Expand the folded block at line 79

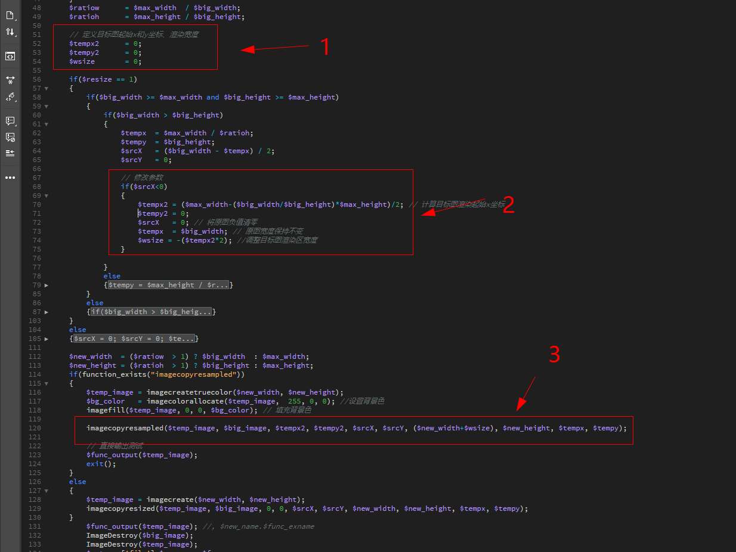tap(47, 285)
